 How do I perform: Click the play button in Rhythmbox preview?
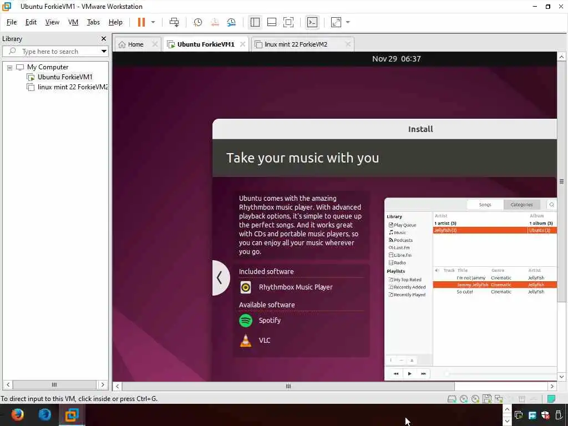tap(410, 373)
